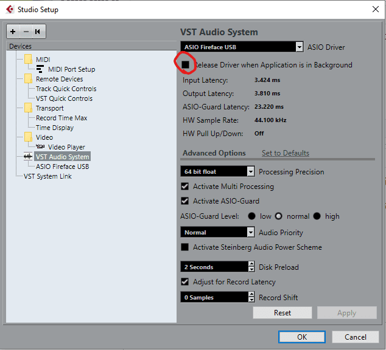Select Remote Devices tree item
Screen dimensions: 386x350
[59, 79]
